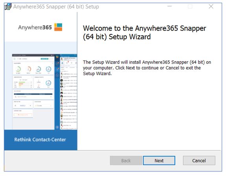226x177 pixels.
Task: Click the disabled Back button
Action: pyautogui.click(x=126, y=161)
